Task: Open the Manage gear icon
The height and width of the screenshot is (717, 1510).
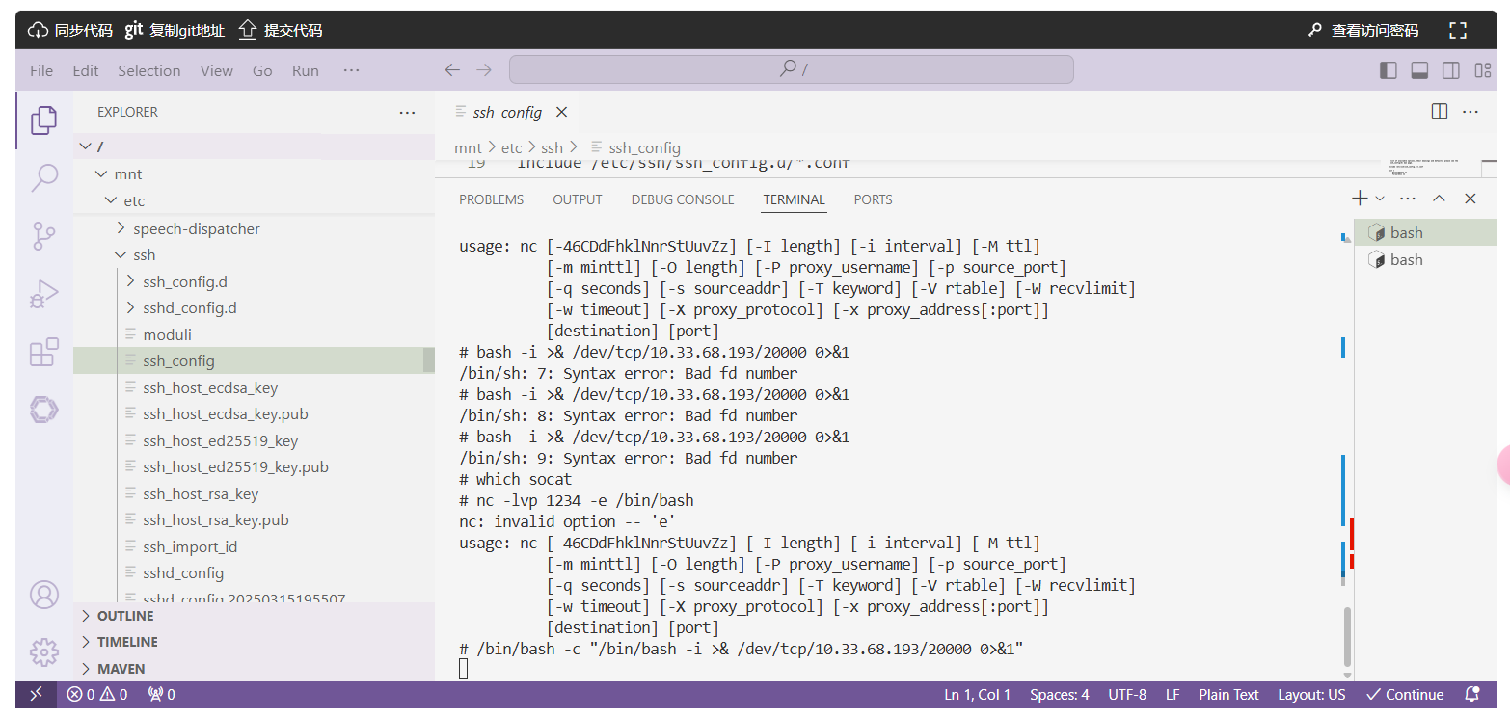Action: [44, 652]
